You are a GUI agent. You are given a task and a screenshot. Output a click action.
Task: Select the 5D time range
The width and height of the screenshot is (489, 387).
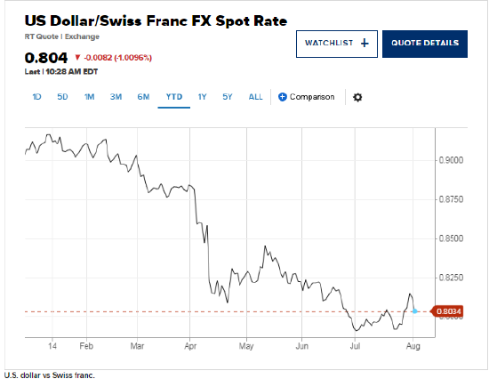tap(62, 97)
